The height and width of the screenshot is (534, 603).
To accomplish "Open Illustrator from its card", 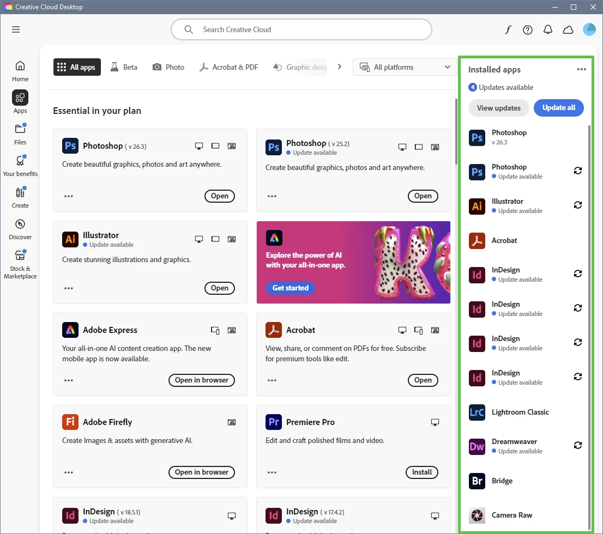I will pyautogui.click(x=220, y=288).
